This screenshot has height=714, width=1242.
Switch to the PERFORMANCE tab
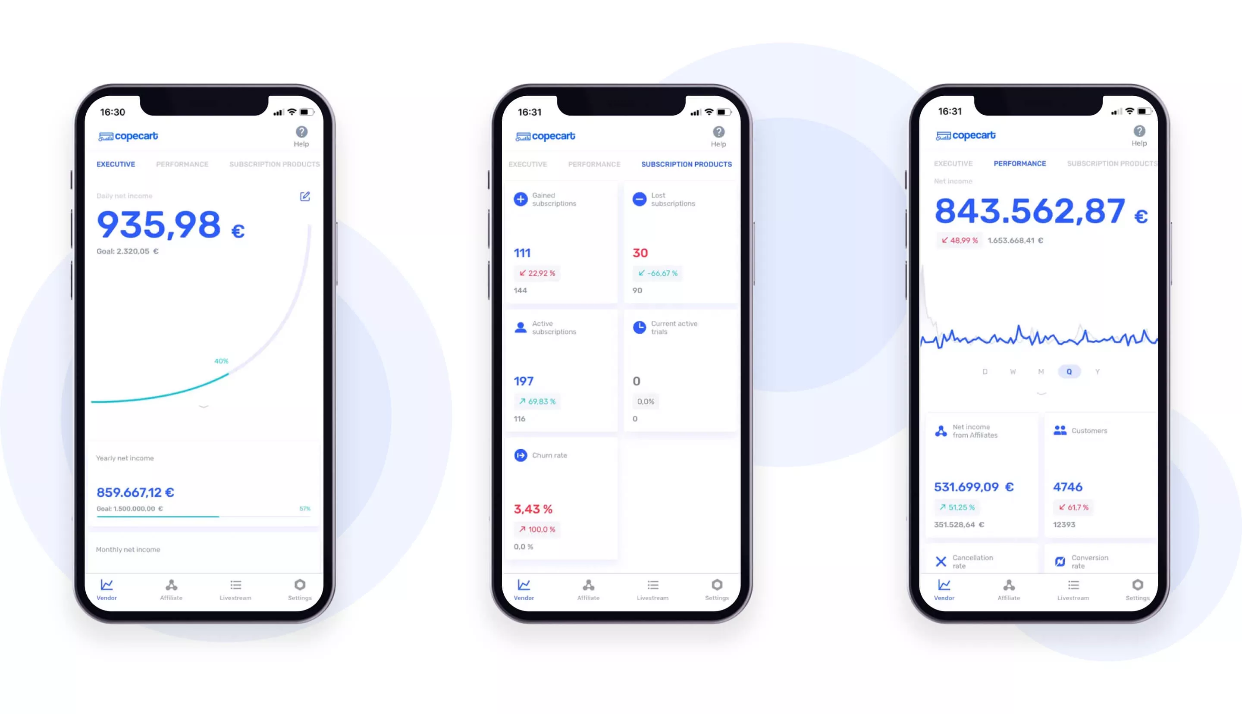[182, 164]
